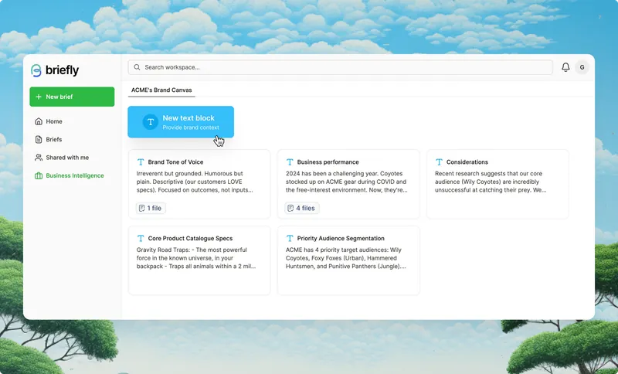Click the Shared with me people icon
618x374 pixels.
(39, 158)
